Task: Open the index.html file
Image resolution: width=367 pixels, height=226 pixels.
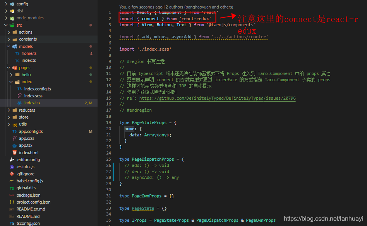Action: (29, 153)
